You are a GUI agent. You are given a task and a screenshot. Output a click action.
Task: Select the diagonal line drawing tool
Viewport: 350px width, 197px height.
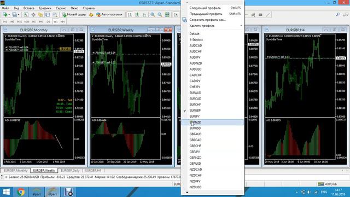[x=268, y=15]
